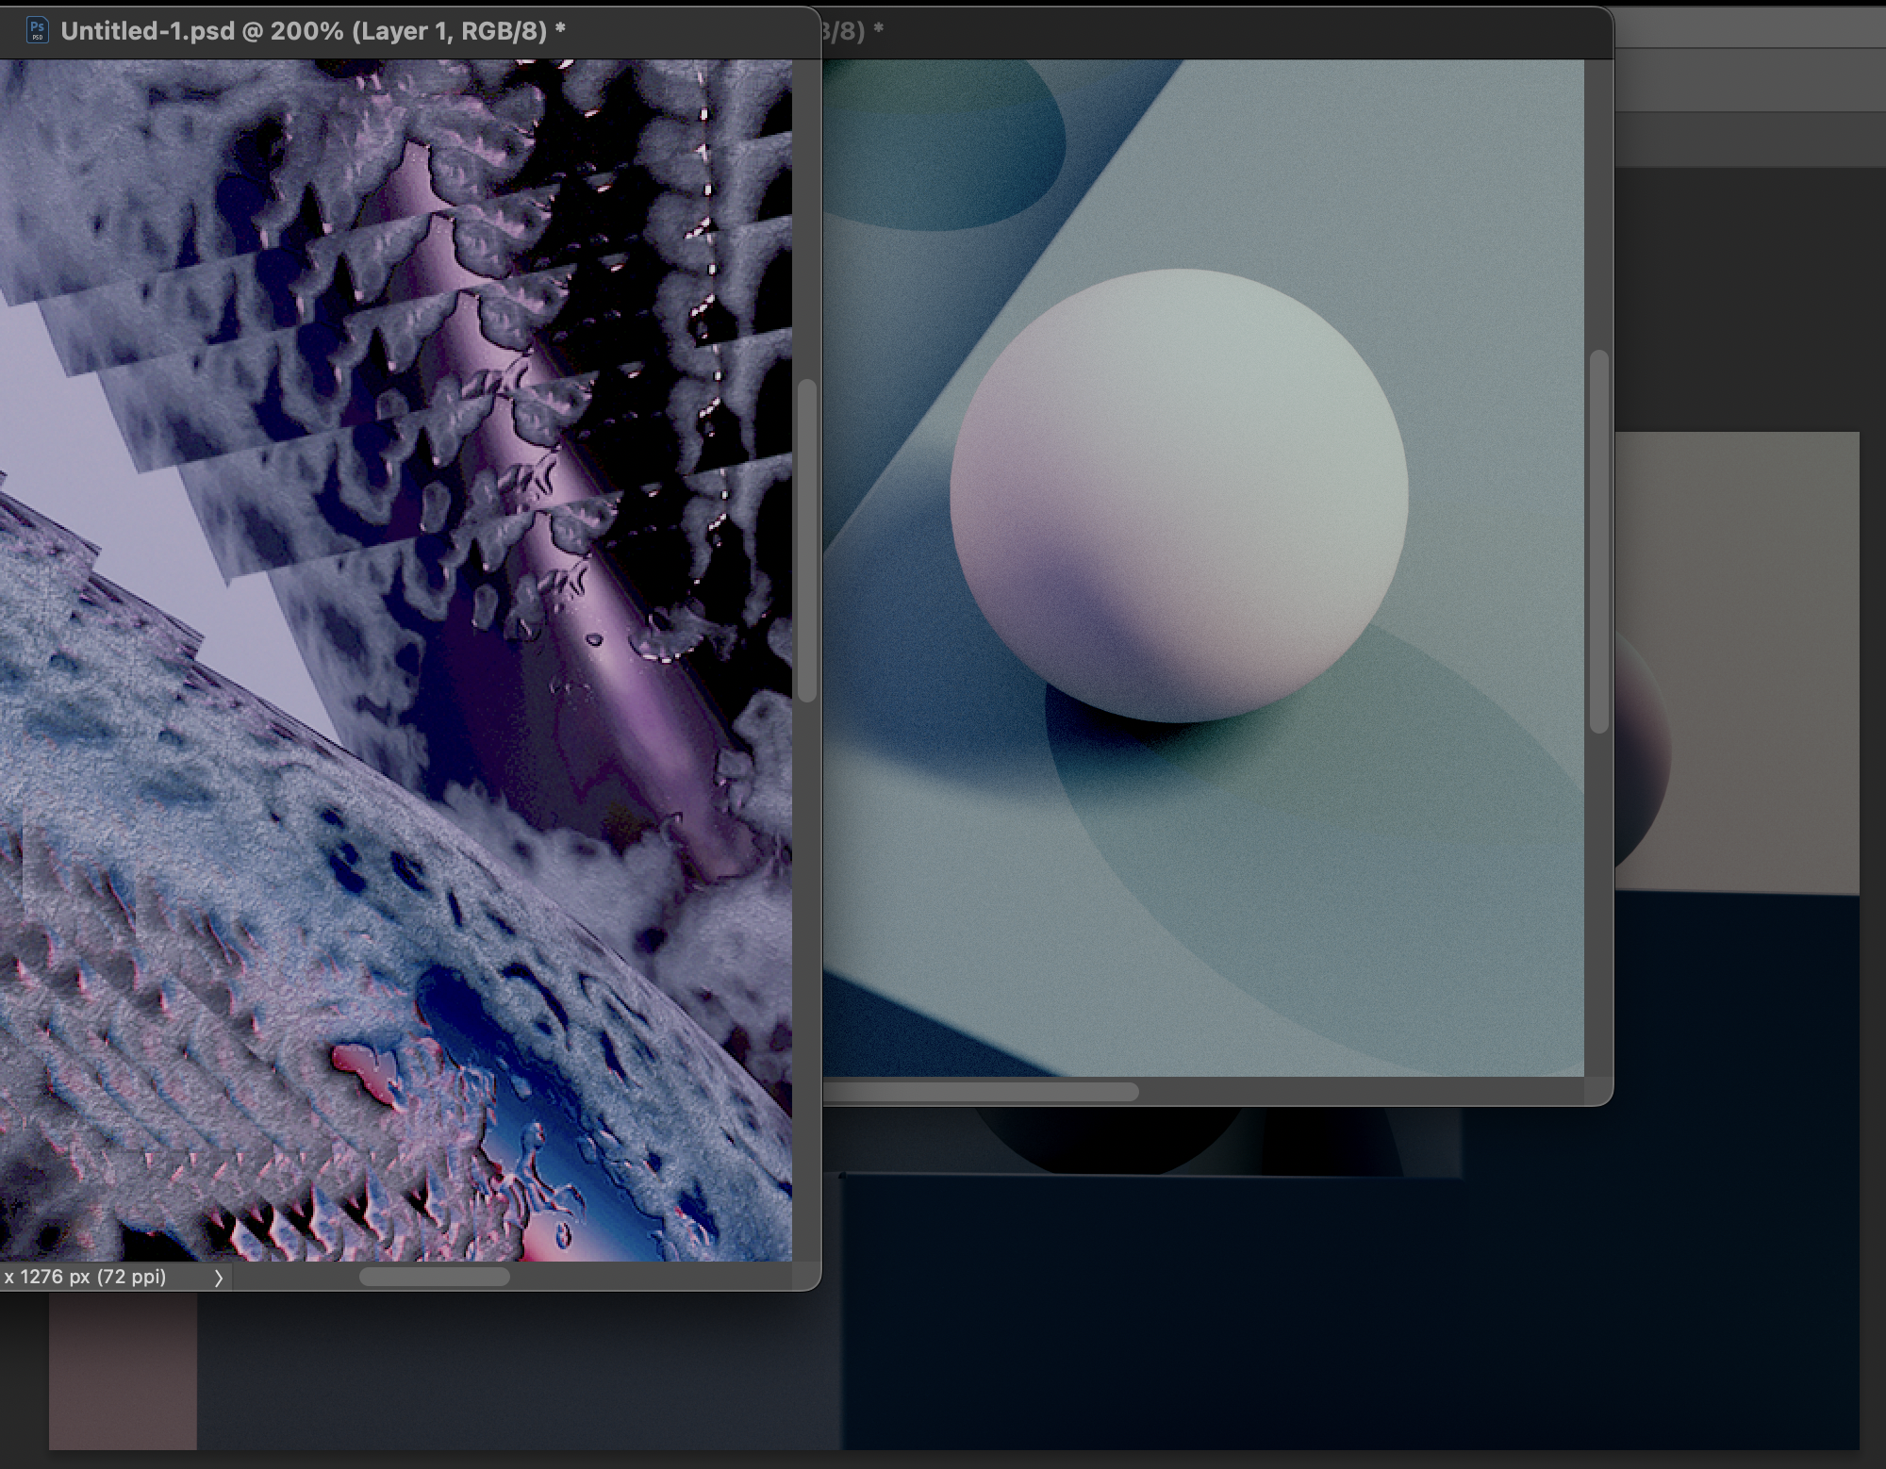1886x1469 pixels.
Task: Click horizontal scrollbar thumb of Untitled-1 window
Action: click(434, 1278)
